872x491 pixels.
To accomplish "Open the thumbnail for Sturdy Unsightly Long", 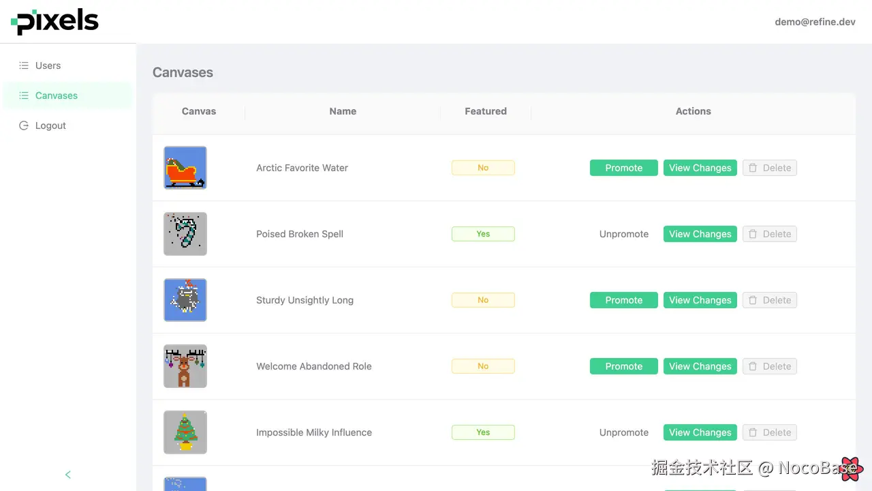I will click(185, 300).
